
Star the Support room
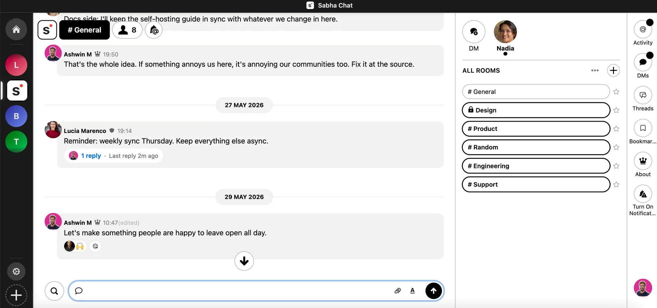pos(616,184)
